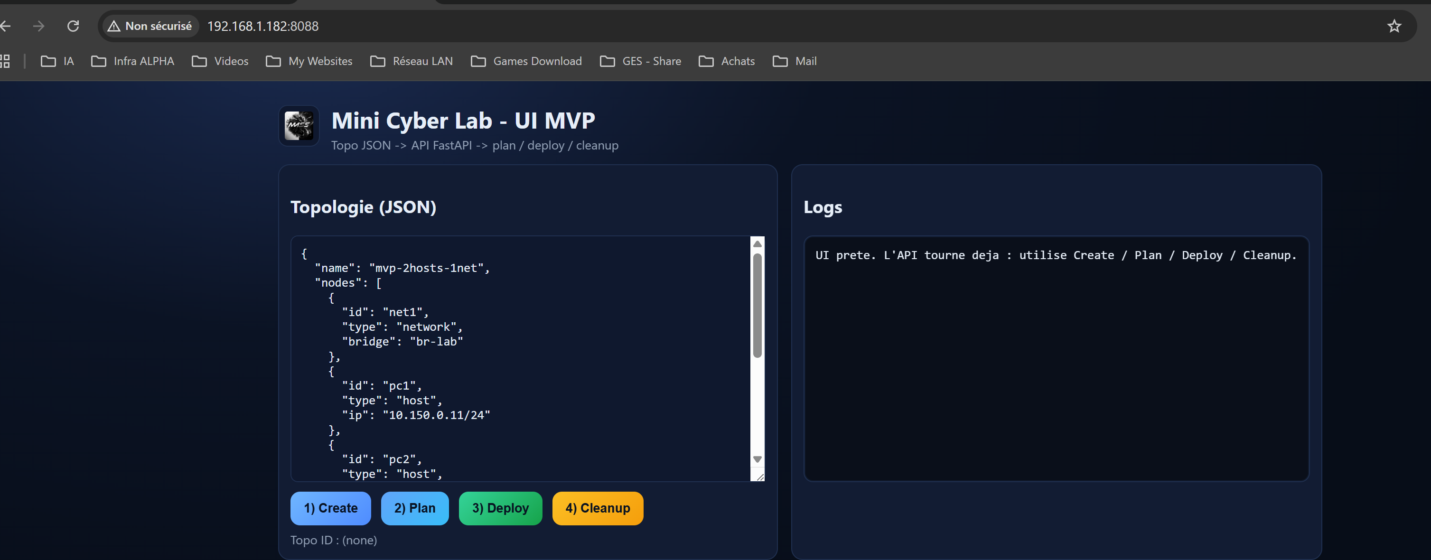Image resolution: width=1431 pixels, height=560 pixels.
Task: Click the Mini Cyber Lab - UI MVP title
Action: tap(463, 121)
